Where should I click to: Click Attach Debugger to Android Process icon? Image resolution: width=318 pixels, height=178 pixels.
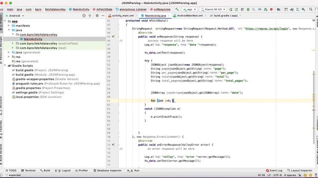(x=266, y=9)
